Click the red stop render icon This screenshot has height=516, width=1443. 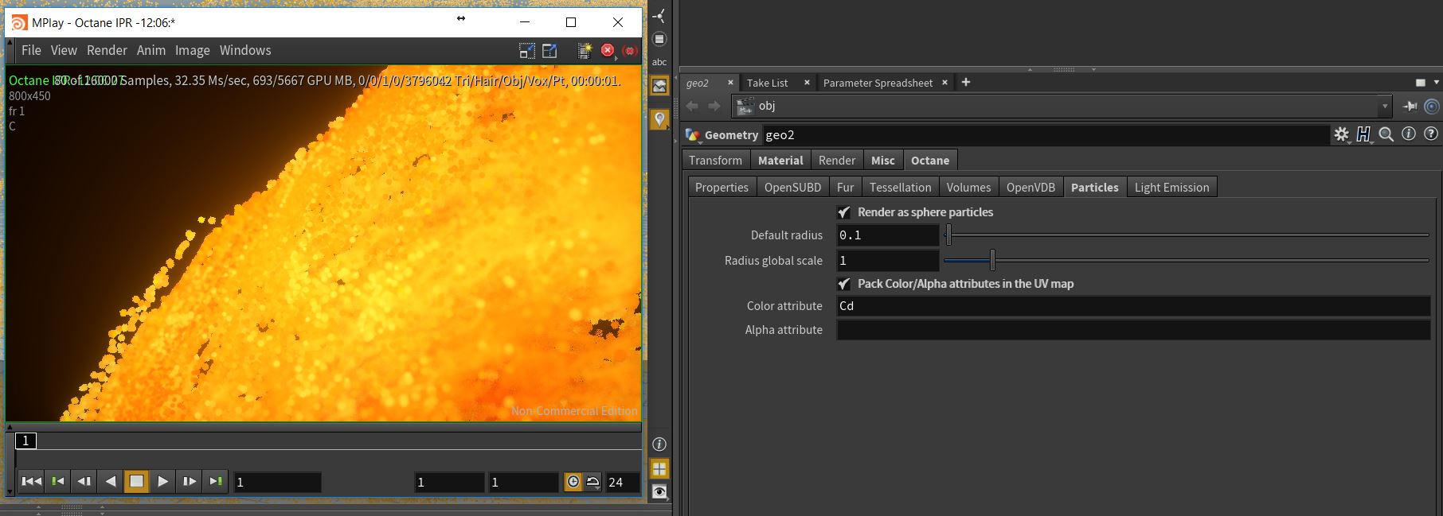click(x=608, y=50)
